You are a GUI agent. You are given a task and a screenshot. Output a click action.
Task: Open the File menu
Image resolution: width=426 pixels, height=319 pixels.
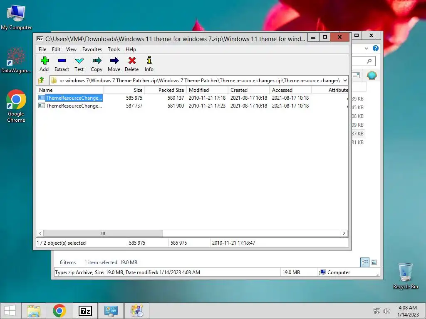[42, 49]
